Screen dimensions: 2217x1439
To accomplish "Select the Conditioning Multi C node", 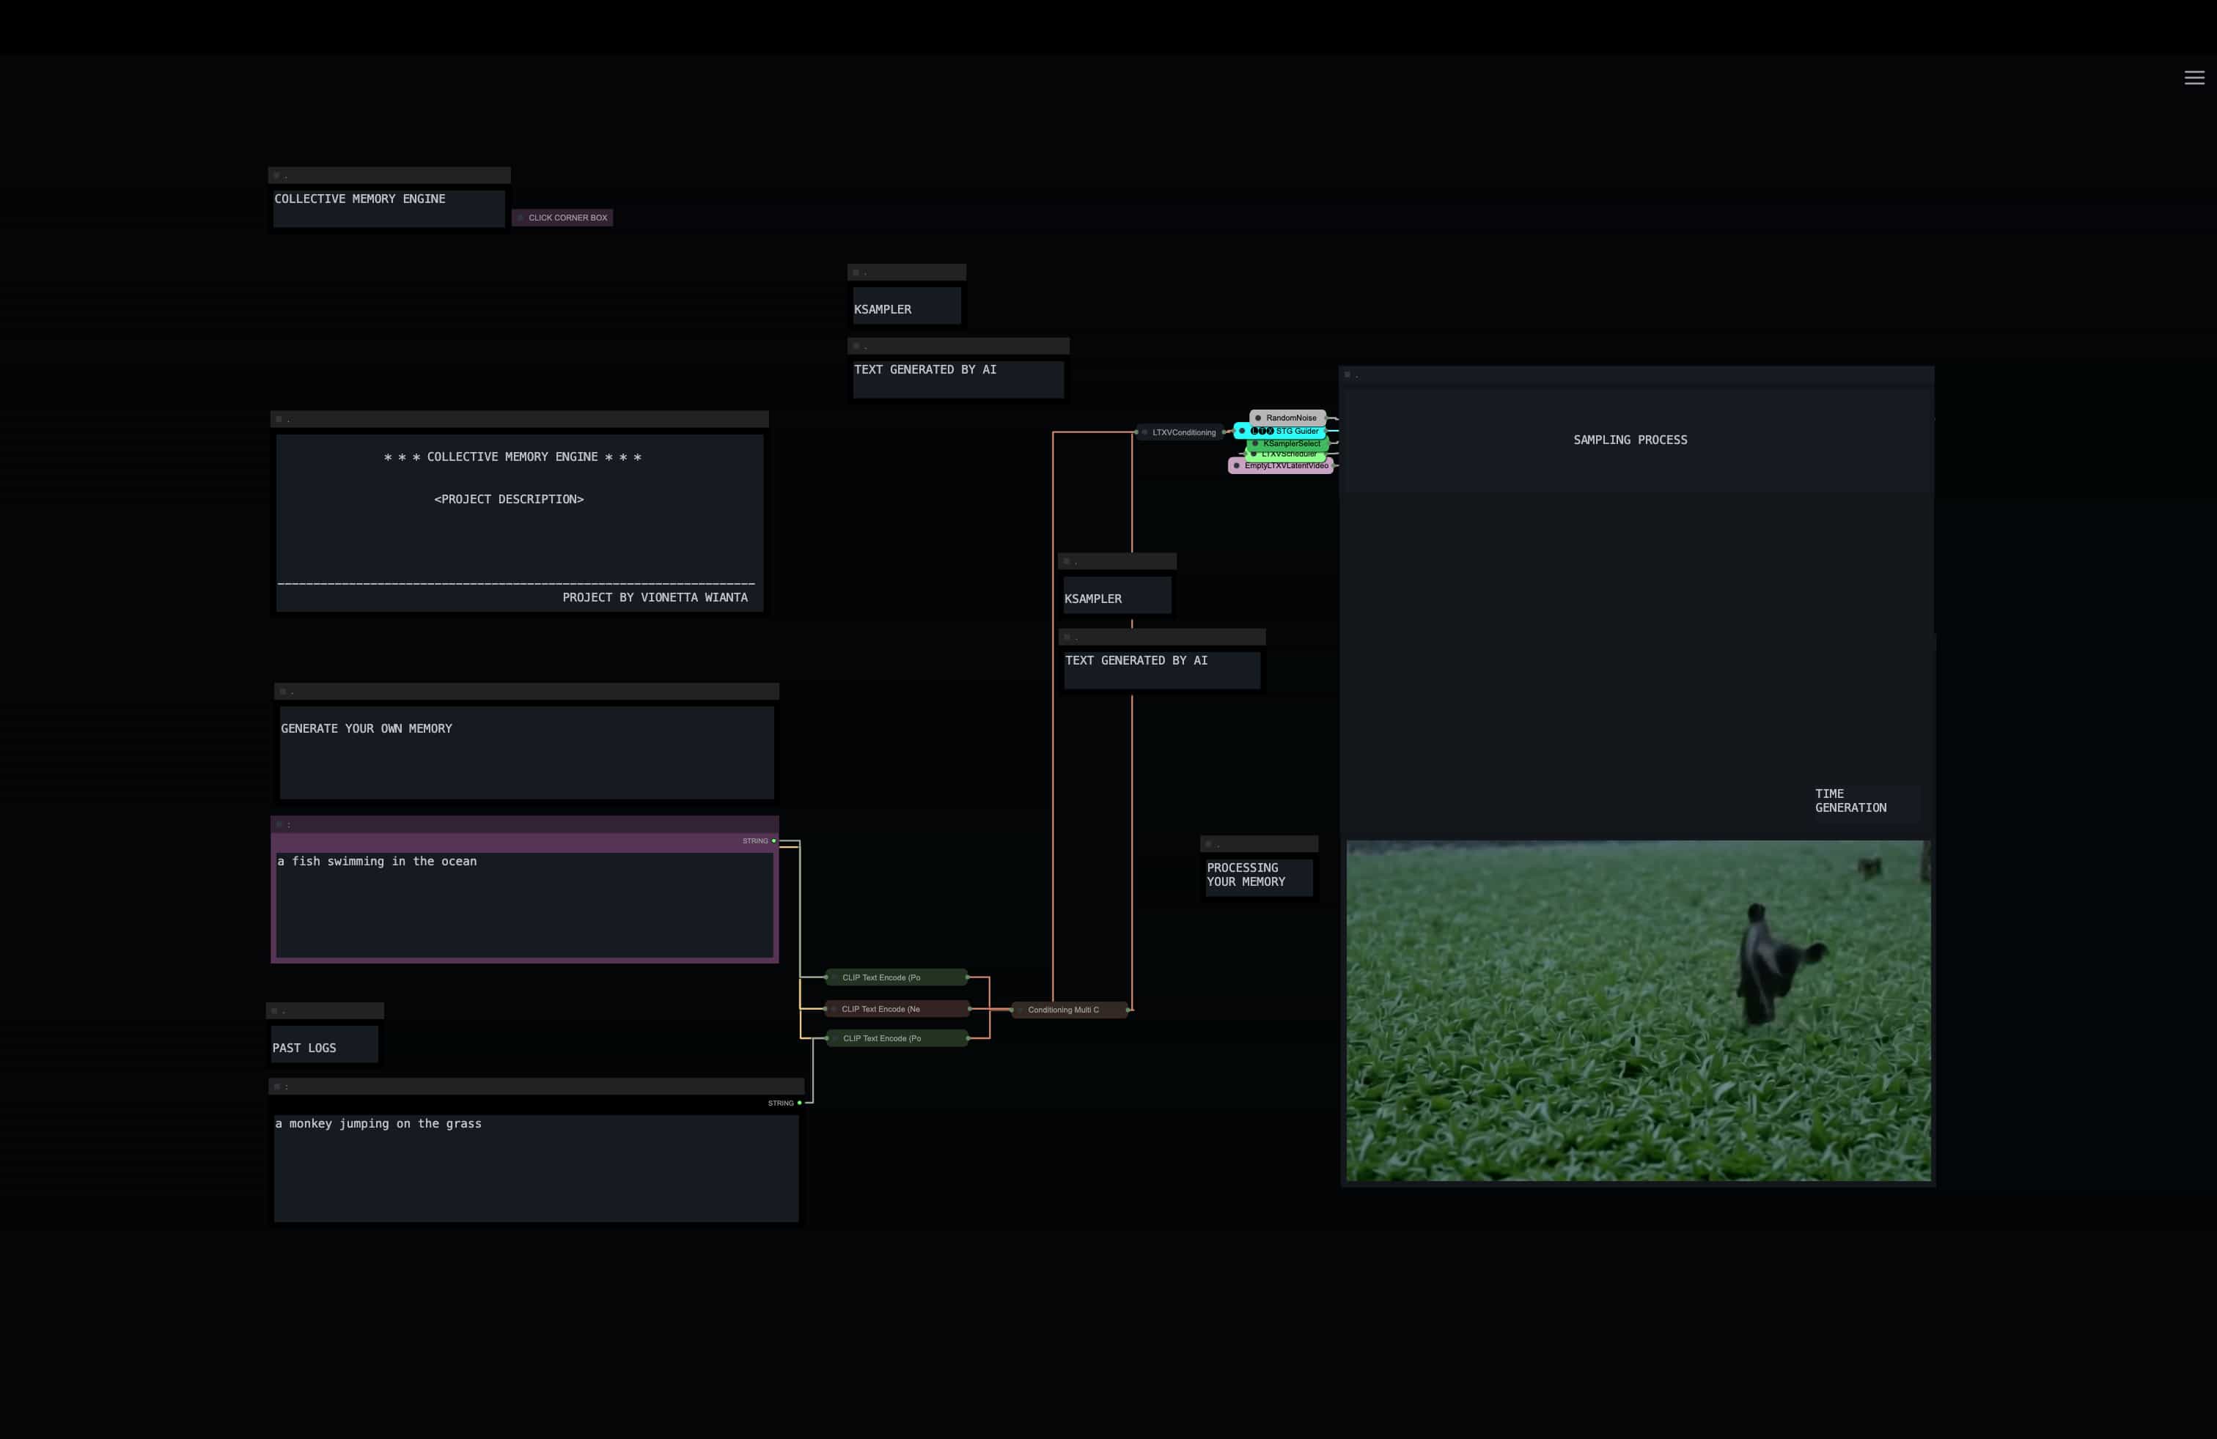I will 1064,1010.
